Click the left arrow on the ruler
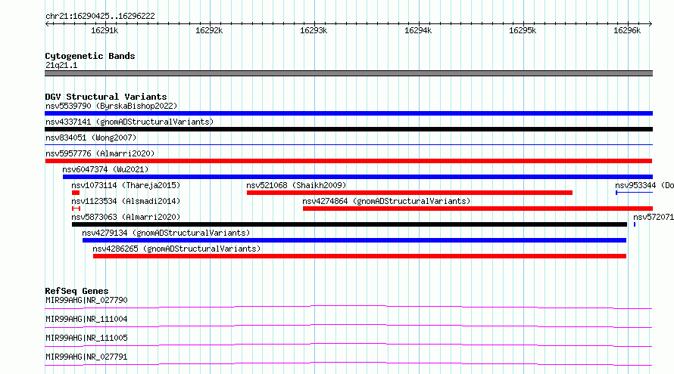Viewport: 674px width, 374px height. (x=47, y=23)
